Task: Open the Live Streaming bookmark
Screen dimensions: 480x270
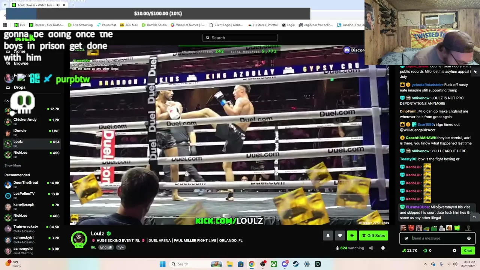Action: 80,25
